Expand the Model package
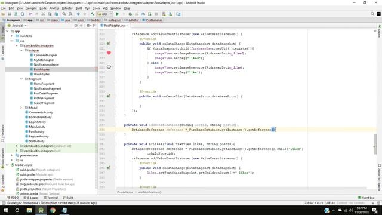This screenshot has height=215, width=382. pos(21,107)
